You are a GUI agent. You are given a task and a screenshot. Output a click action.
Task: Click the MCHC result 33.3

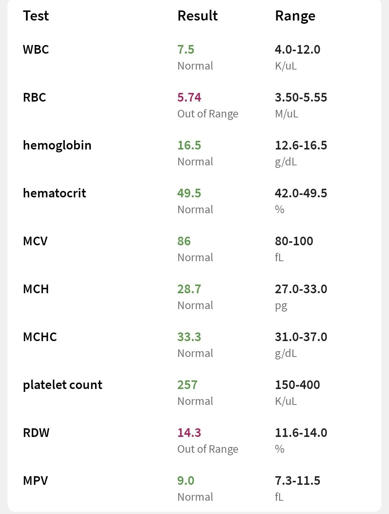[x=189, y=337]
